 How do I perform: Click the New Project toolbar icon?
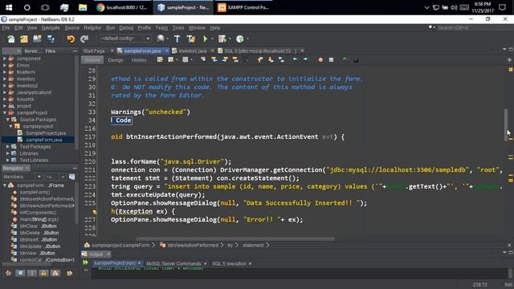pyautogui.click(x=23, y=39)
